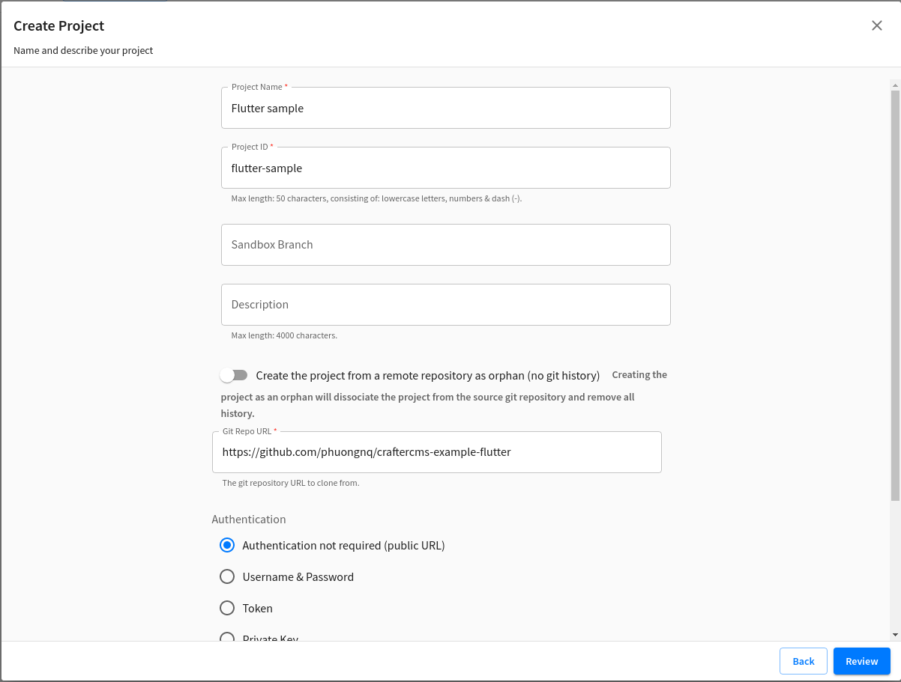Click the Git Repo URL field

(436, 452)
